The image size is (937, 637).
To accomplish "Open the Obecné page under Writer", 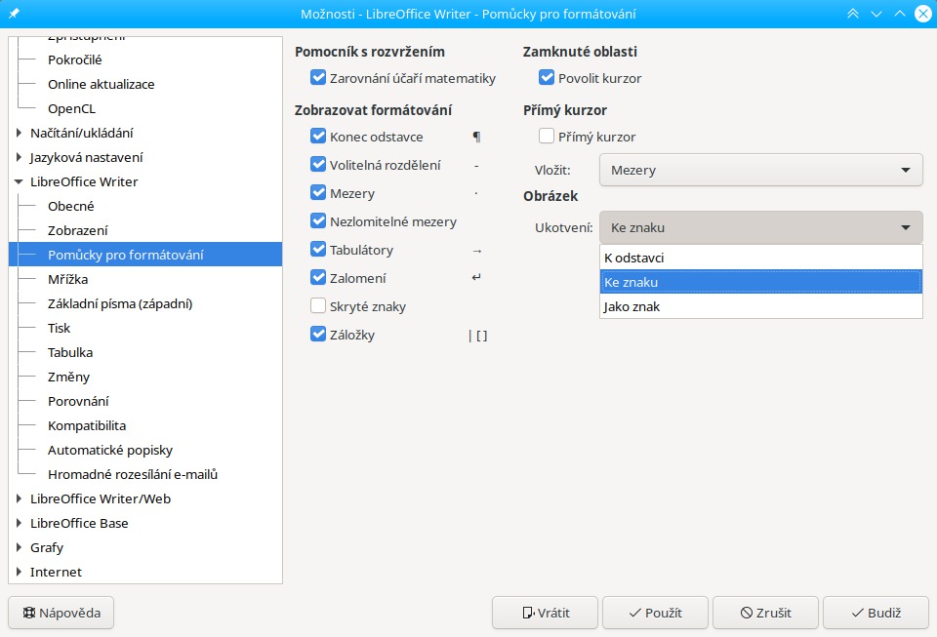I will click(71, 206).
